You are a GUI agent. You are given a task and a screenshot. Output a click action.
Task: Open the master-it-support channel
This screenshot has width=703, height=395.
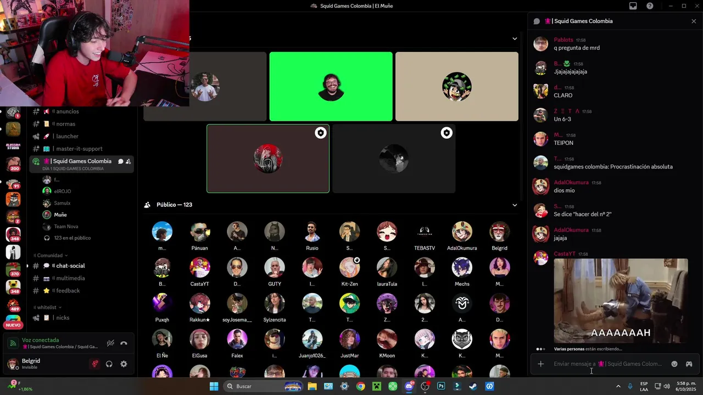[81, 149]
